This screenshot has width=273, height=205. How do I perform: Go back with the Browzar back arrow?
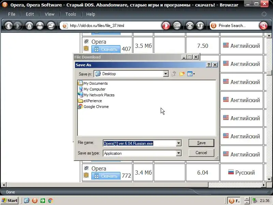click(x=8, y=26)
